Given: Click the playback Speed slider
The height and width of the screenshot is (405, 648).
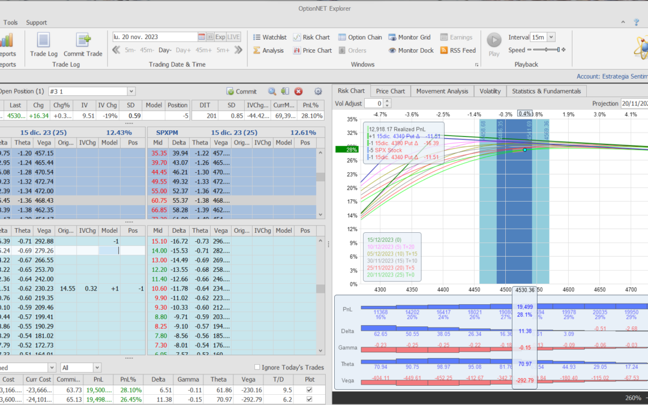Looking at the screenshot, I should [x=546, y=50].
